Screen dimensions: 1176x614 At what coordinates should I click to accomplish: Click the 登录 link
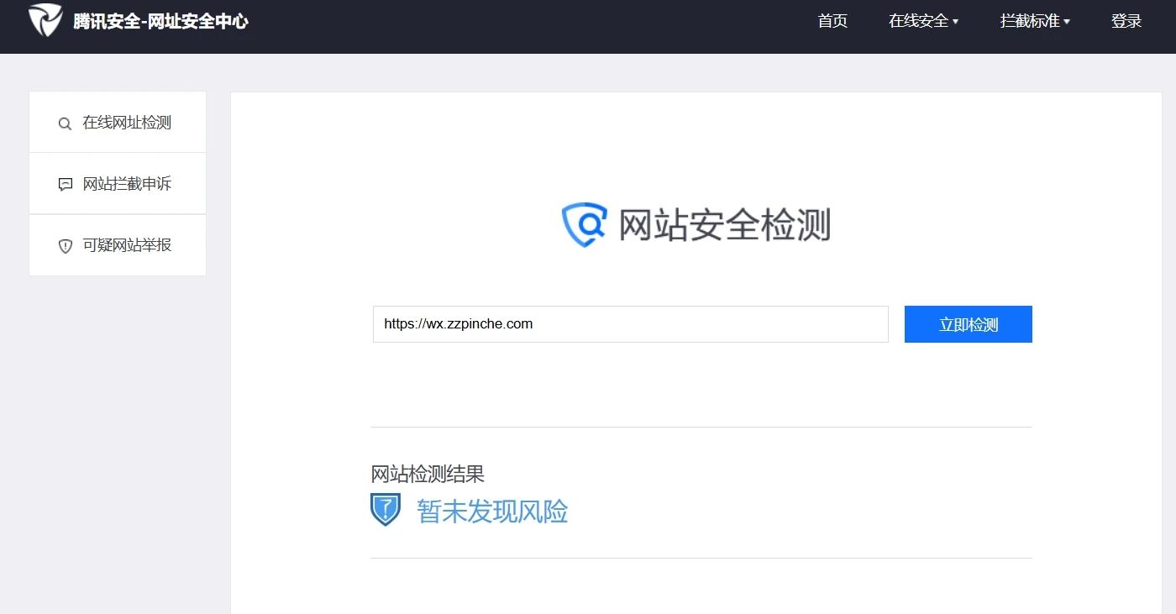click(x=1126, y=21)
